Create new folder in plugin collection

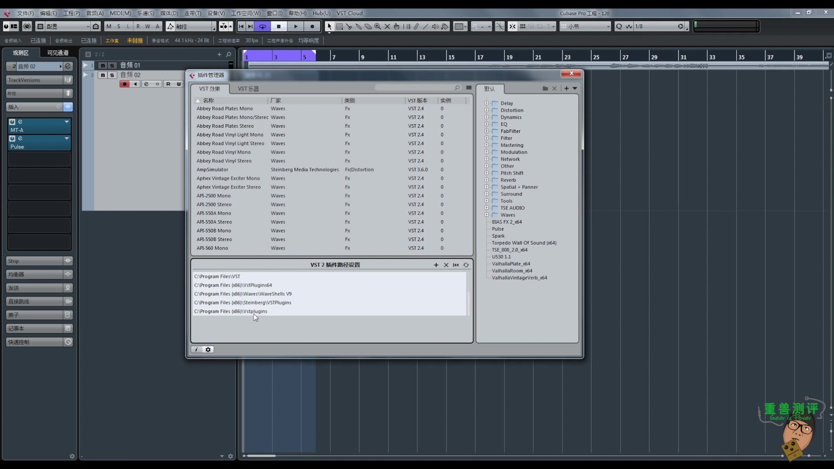click(x=545, y=89)
